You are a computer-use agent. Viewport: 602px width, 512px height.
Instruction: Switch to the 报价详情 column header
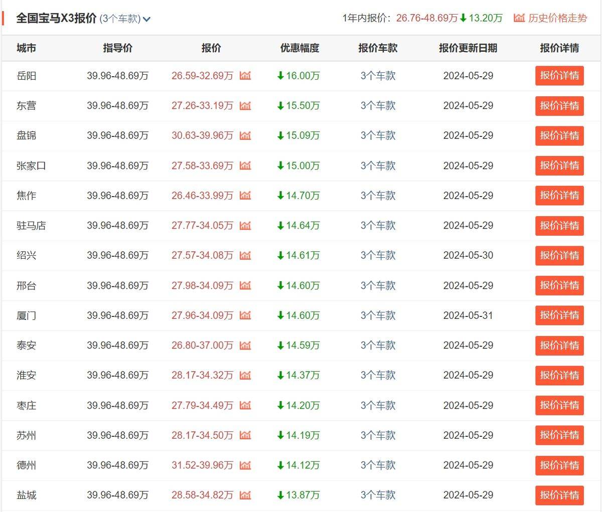(x=559, y=48)
